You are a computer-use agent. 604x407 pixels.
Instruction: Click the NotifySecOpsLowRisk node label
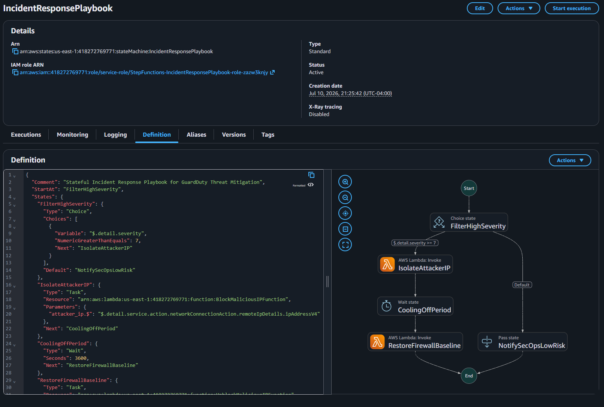point(532,346)
